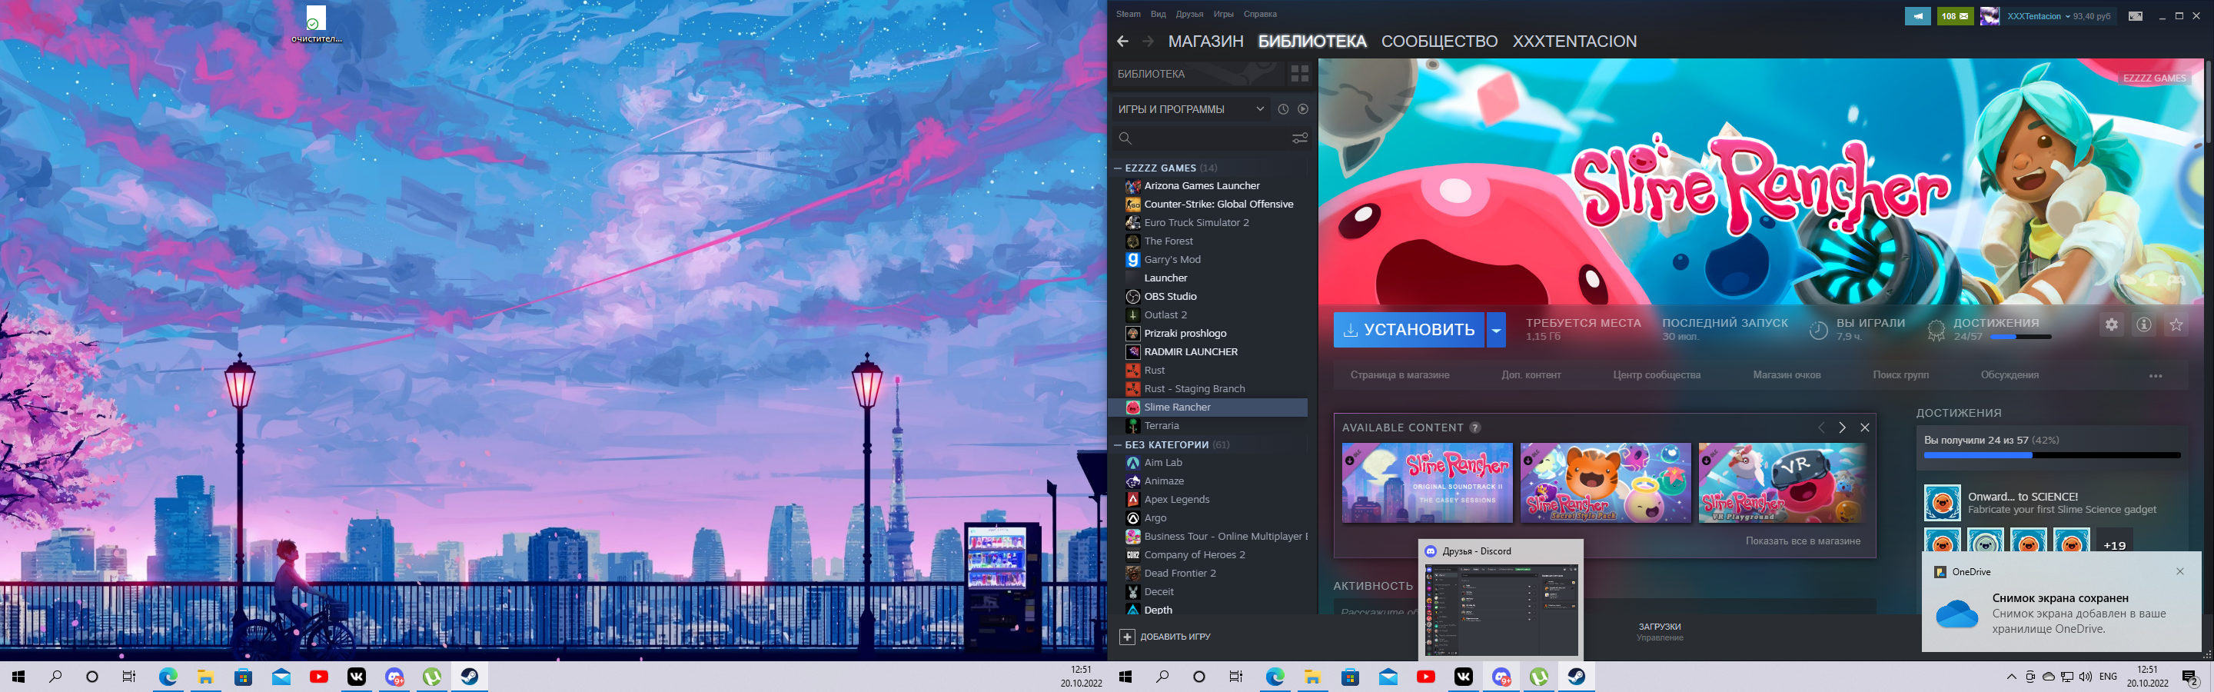Image resolution: width=2214 pixels, height=692 pixels.
Task: Toggle ready-to-play filter play icon
Action: click(1303, 109)
